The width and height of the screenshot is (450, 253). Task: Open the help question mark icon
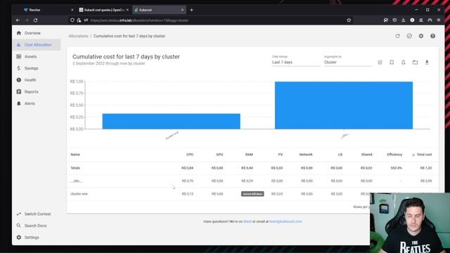coord(433,36)
